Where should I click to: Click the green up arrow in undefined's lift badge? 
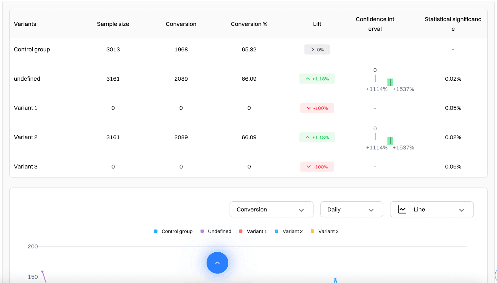[x=307, y=79]
